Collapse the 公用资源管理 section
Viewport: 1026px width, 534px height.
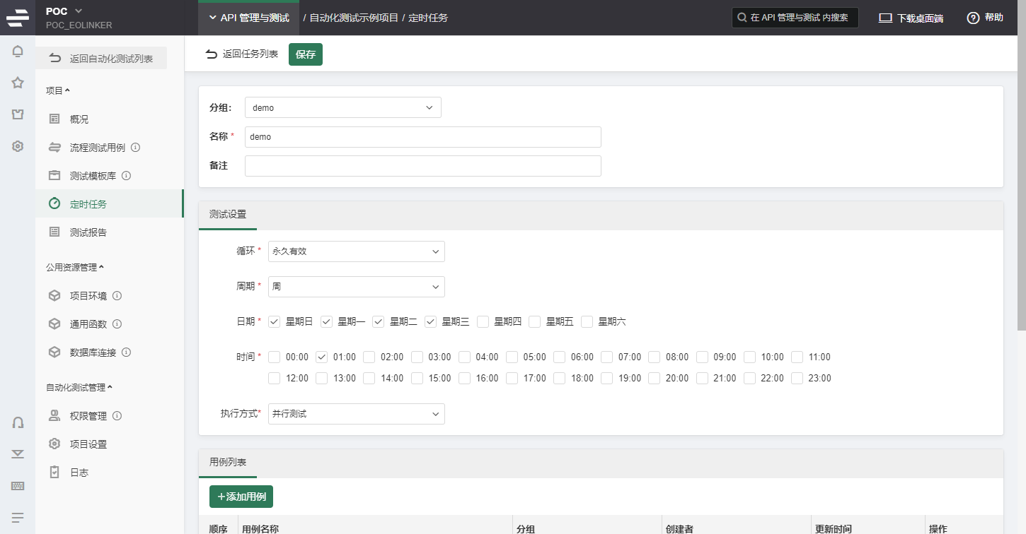click(75, 268)
